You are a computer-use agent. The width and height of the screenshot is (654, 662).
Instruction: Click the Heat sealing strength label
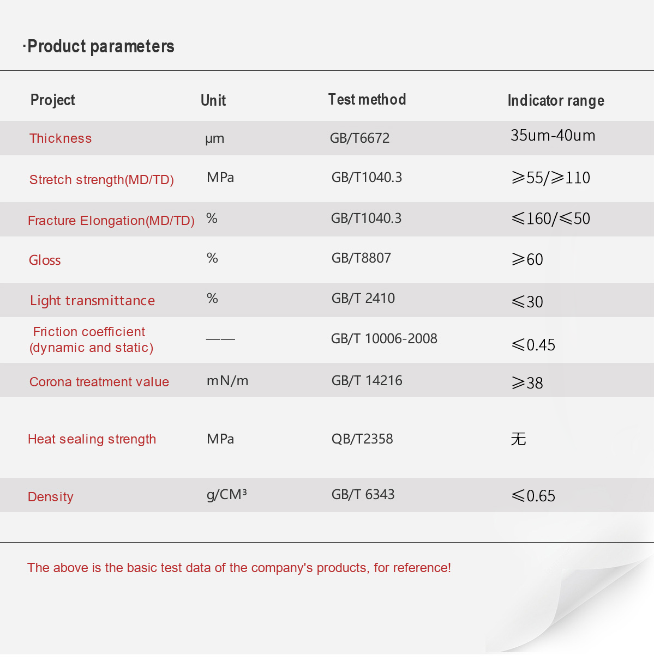[x=92, y=439]
